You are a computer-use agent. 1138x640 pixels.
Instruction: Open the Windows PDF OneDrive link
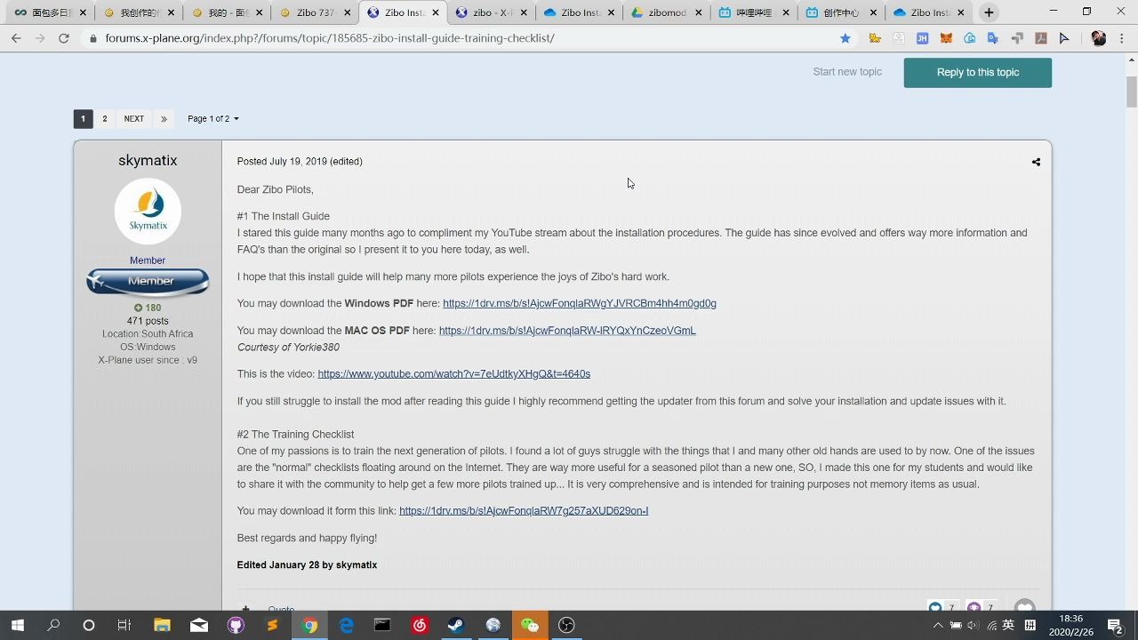[580, 303]
